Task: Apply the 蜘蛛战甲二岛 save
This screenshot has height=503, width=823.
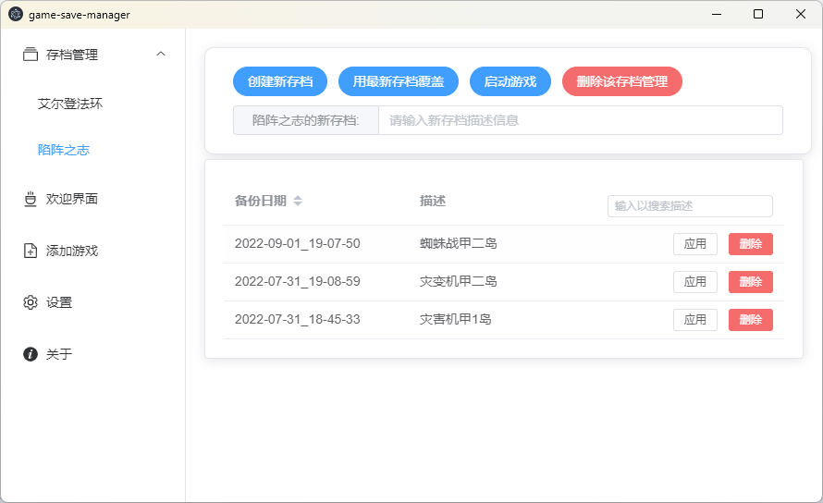Action: [694, 244]
